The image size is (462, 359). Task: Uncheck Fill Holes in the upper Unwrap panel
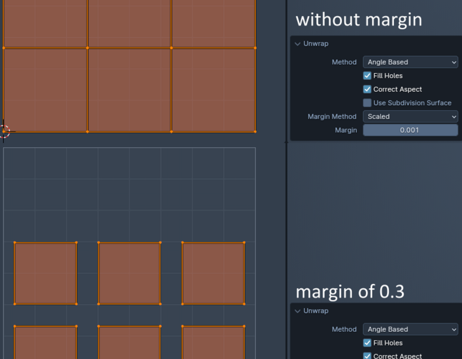click(367, 75)
